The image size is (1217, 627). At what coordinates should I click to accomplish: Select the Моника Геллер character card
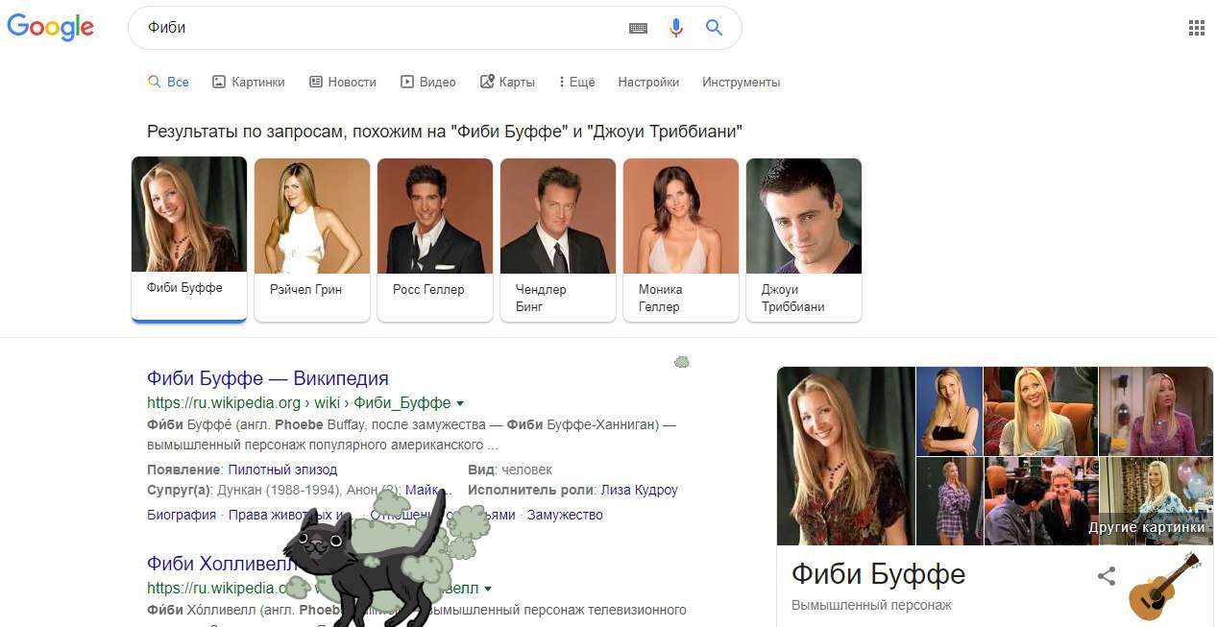(681, 239)
